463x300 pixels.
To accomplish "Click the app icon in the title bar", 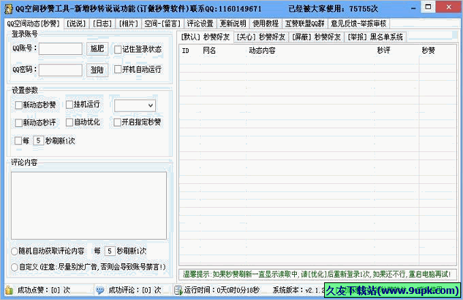I will [x=9, y=8].
